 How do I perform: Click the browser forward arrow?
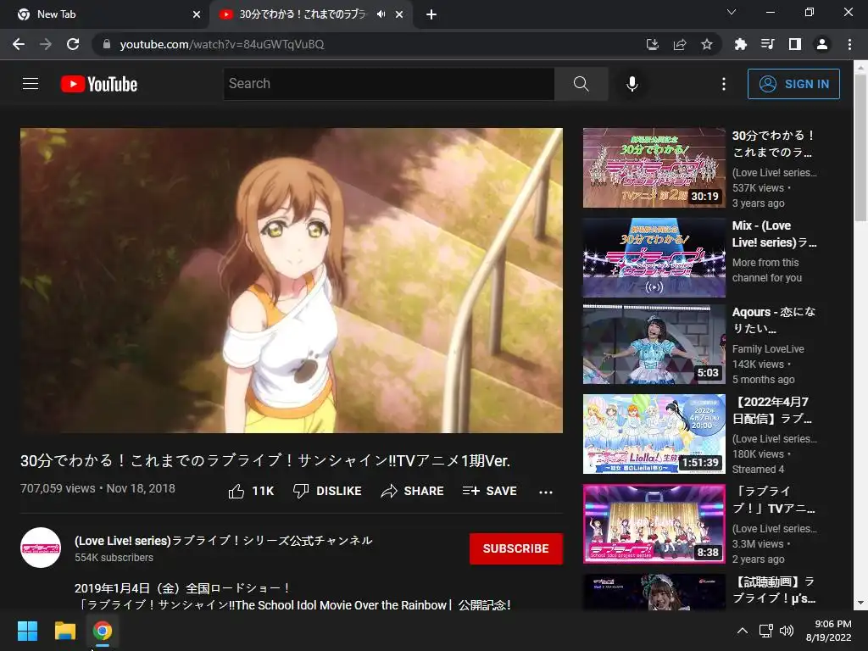(x=46, y=44)
